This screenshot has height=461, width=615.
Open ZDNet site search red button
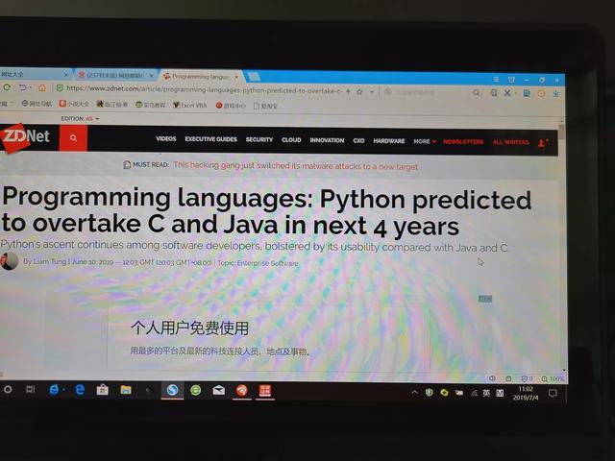coord(73,138)
